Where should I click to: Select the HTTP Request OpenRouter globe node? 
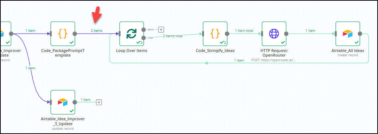click(274, 34)
